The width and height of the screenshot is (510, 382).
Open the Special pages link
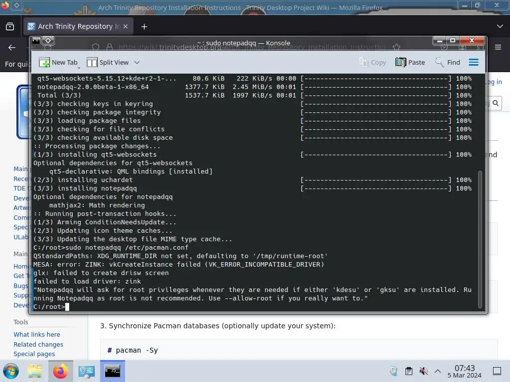(x=34, y=354)
